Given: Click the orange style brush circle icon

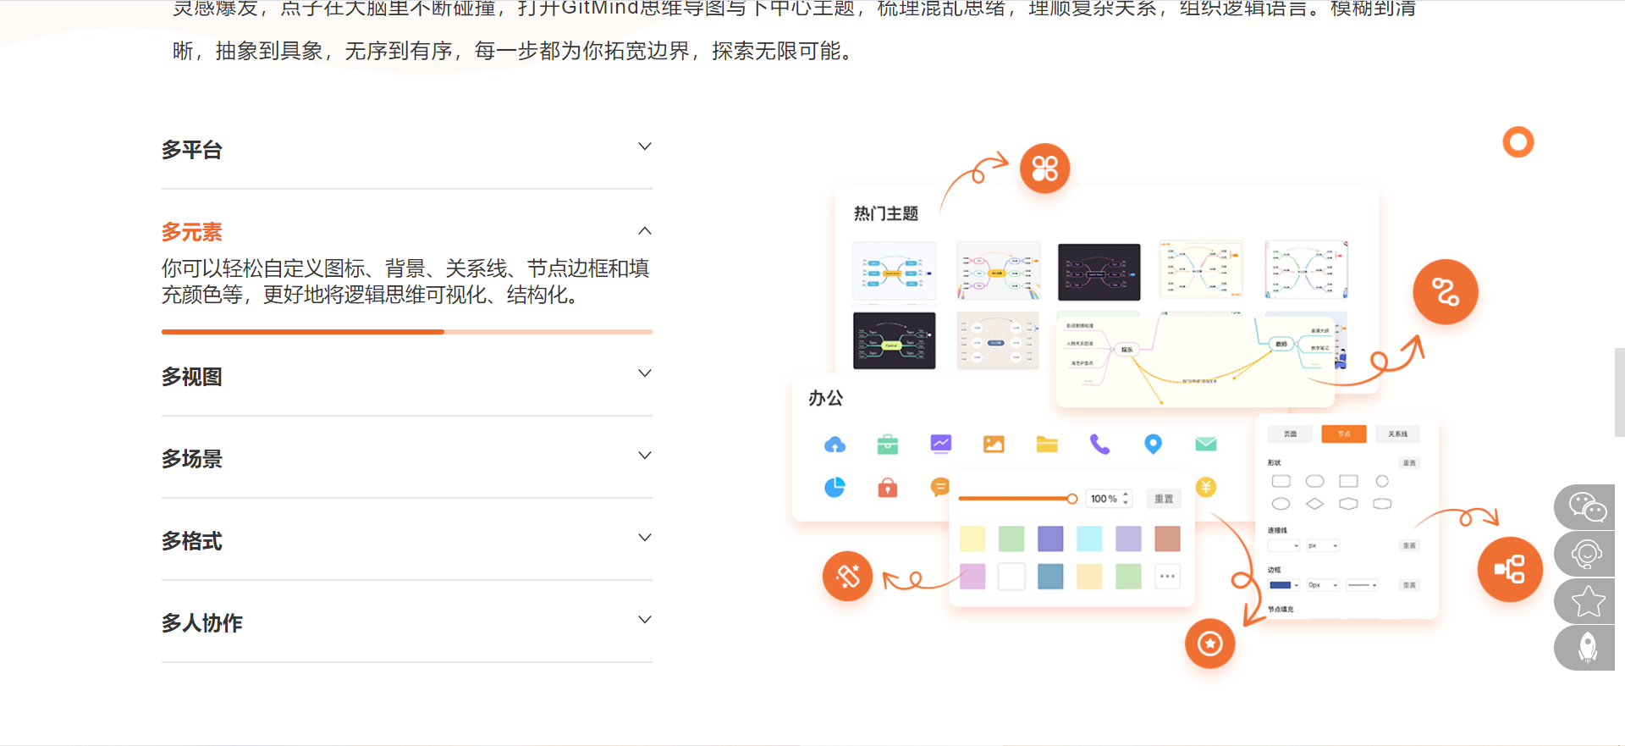Looking at the screenshot, I should (x=847, y=577).
